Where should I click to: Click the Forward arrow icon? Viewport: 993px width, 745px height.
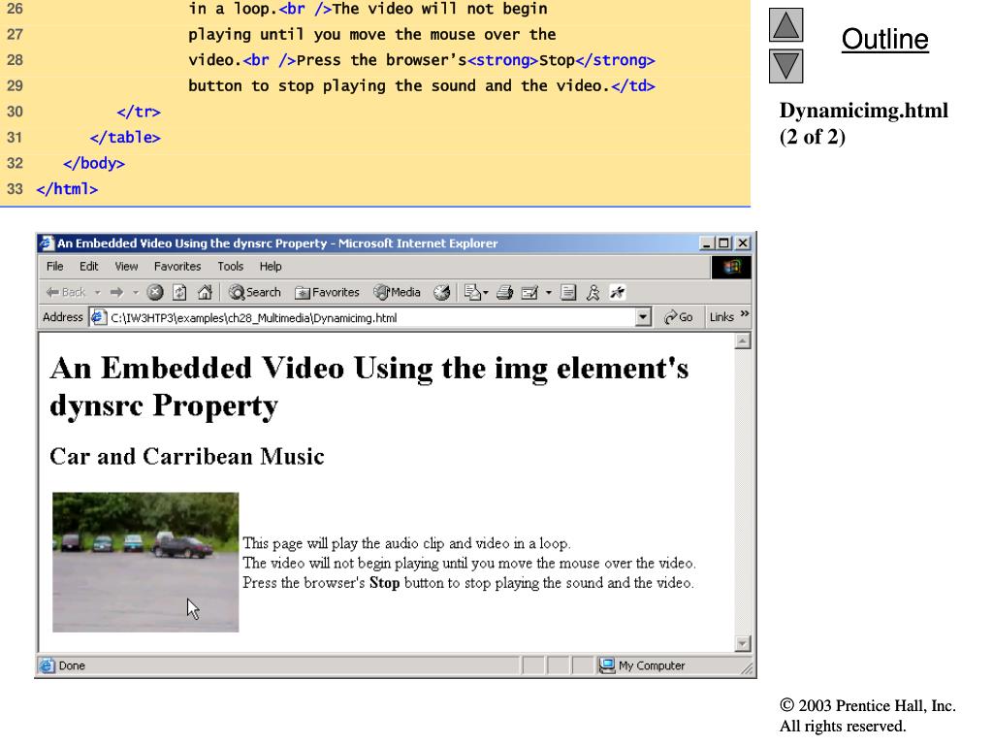(116, 292)
